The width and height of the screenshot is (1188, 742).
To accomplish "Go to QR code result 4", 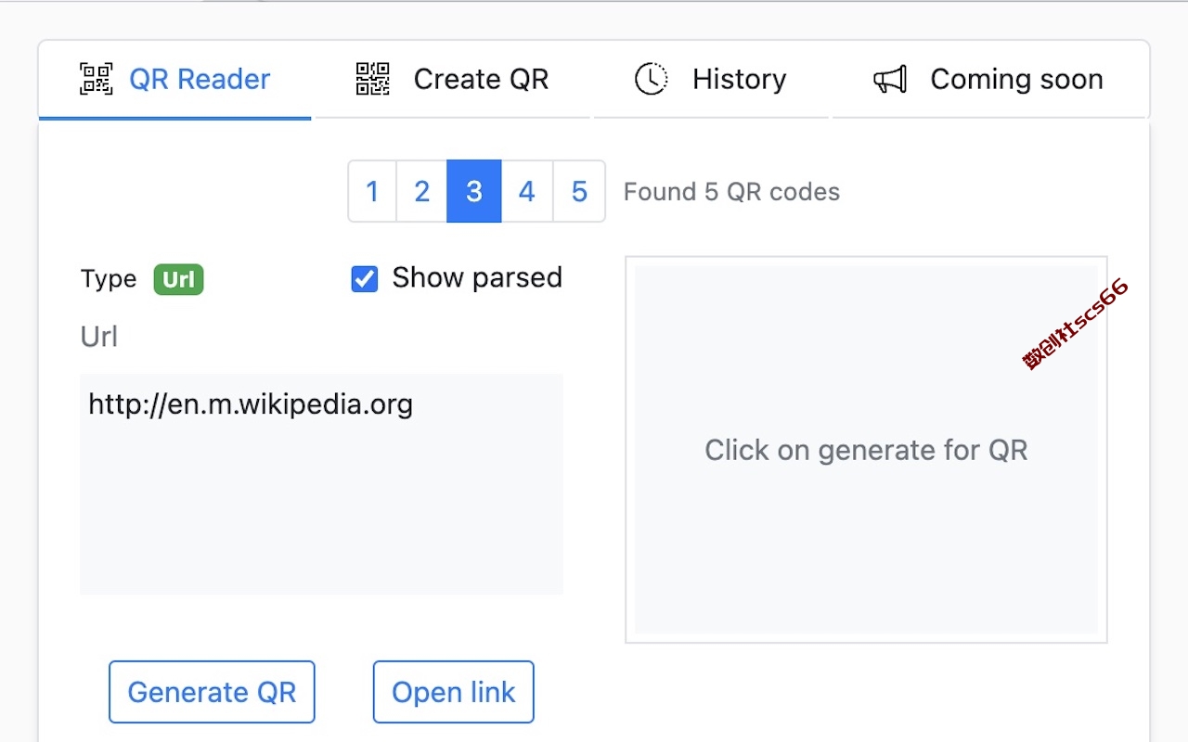I will coord(527,191).
